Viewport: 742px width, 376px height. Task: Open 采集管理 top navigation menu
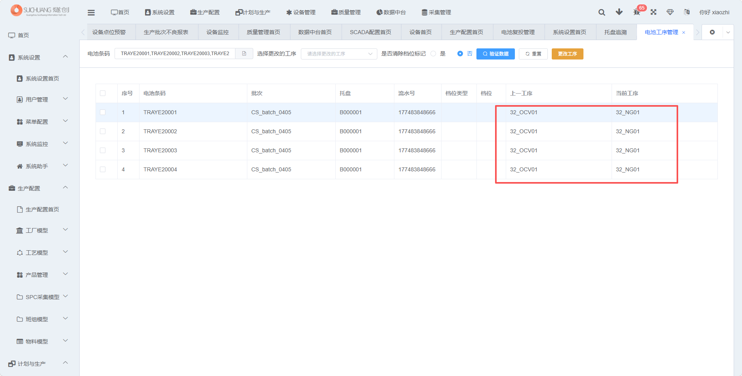[436, 12]
